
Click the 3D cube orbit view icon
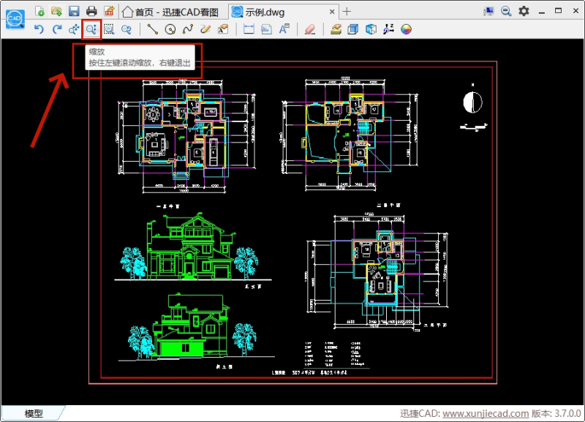371,29
